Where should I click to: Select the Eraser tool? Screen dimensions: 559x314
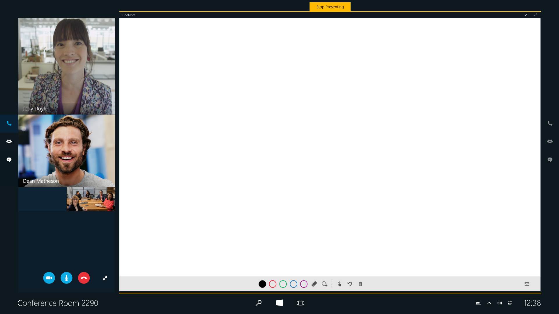(x=314, y=284)
